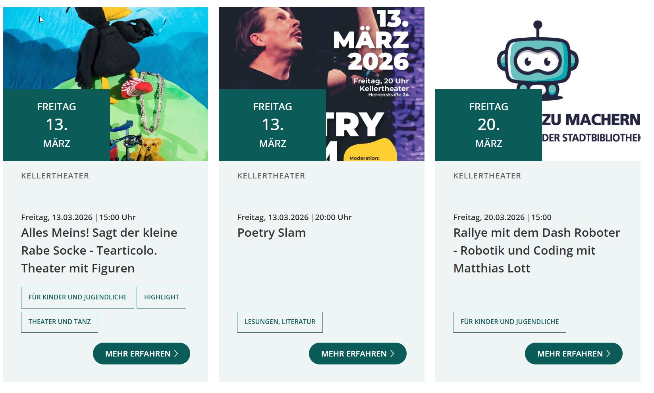
Task: Select the 'Theater und Tanz' tag
Action: coord(60,322)
